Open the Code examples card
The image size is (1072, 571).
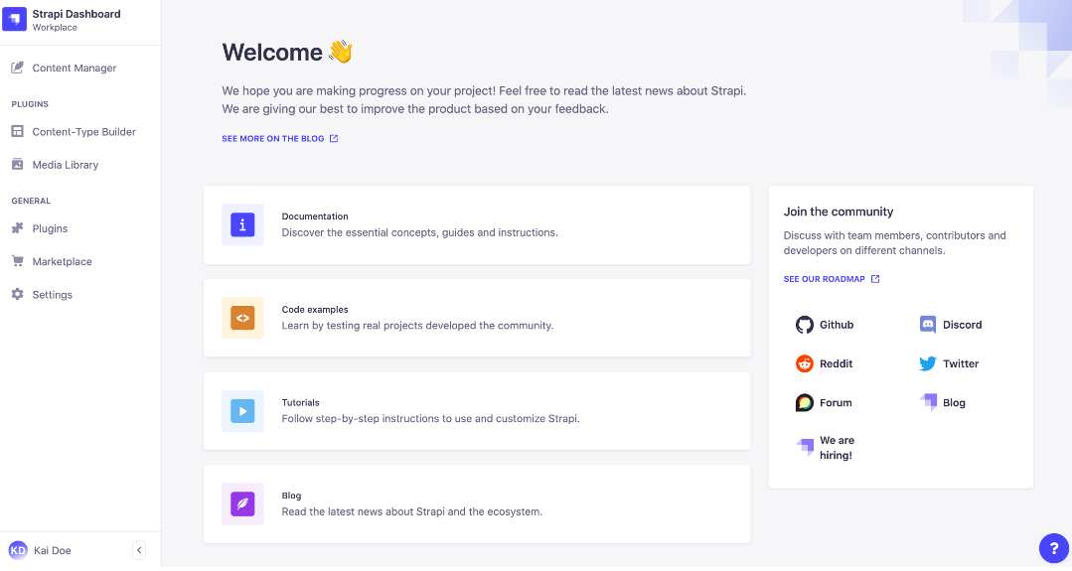(x=476, y=318)
